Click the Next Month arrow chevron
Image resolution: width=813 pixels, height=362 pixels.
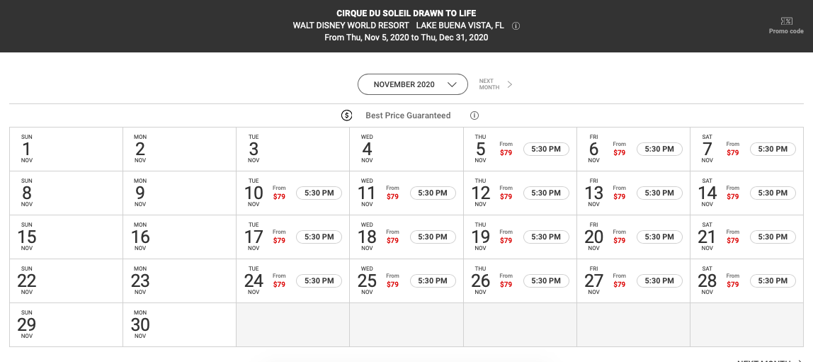(510, 84)
